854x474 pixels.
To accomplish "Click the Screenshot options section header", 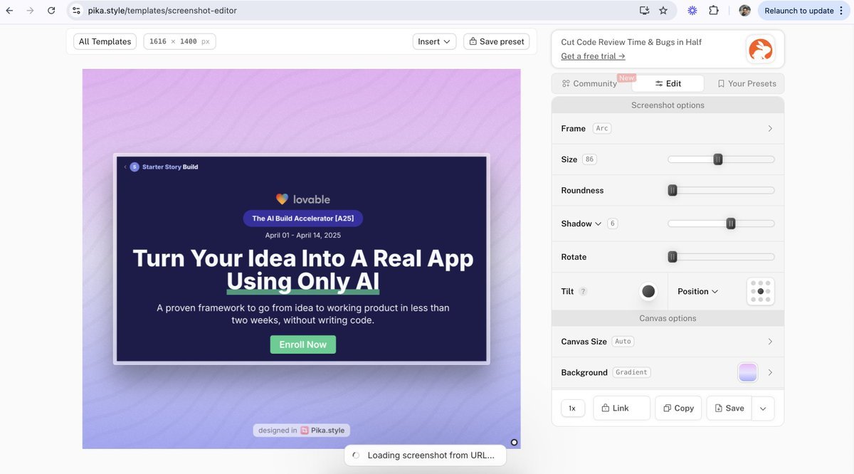I will click(668, 105).
